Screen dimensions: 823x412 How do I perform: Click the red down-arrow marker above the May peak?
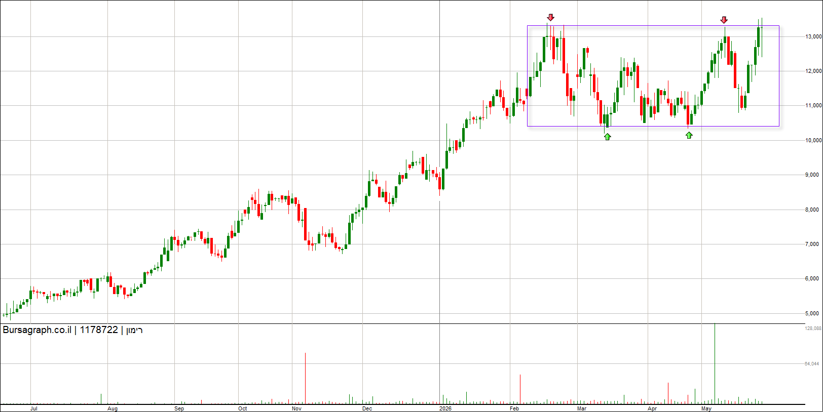(724, 20)
